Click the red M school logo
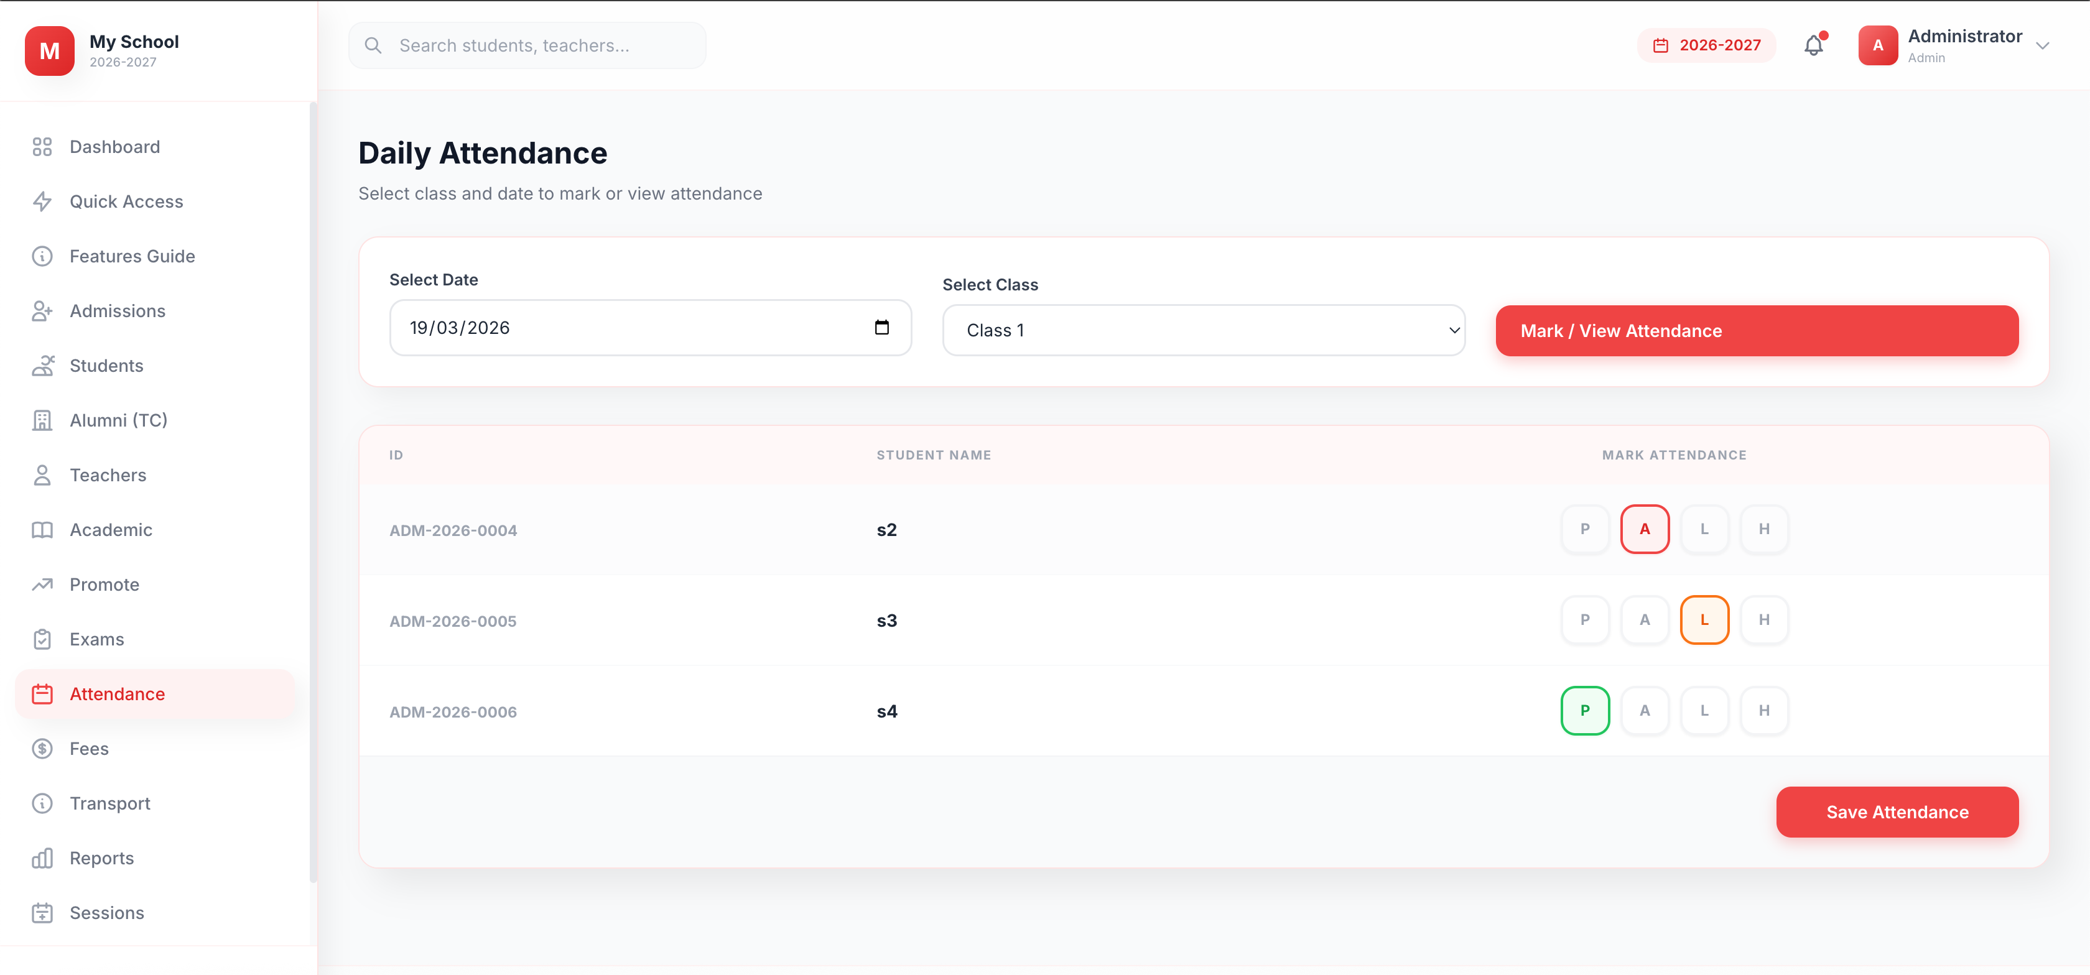 (x=50, y=50)
